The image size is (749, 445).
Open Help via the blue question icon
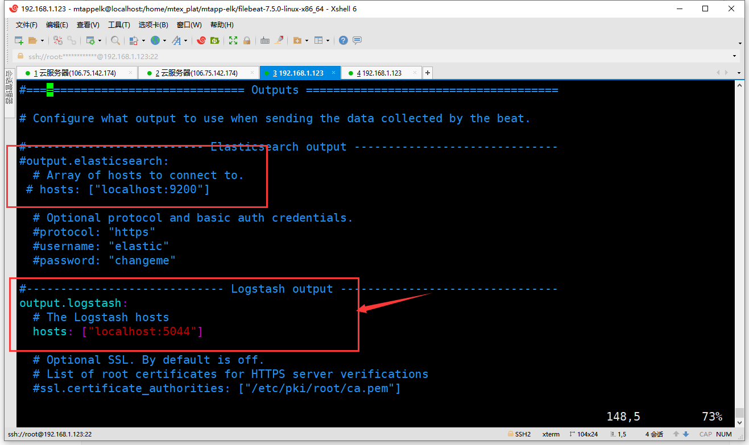coord(344,40)
